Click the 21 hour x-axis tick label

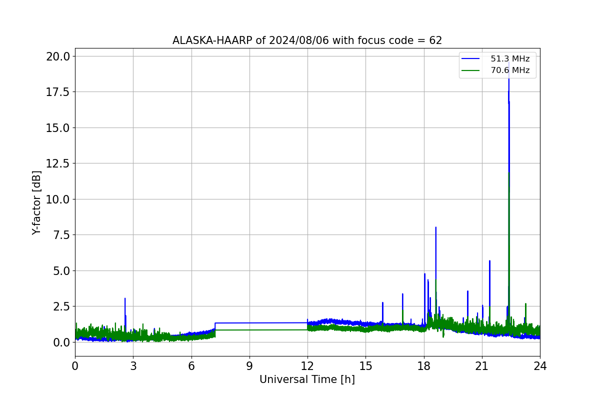pyautogui.click(x=482, y=366)
